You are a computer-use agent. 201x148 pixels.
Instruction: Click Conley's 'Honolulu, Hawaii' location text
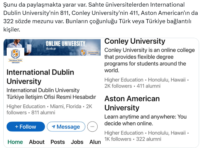[x=167, y=80]
